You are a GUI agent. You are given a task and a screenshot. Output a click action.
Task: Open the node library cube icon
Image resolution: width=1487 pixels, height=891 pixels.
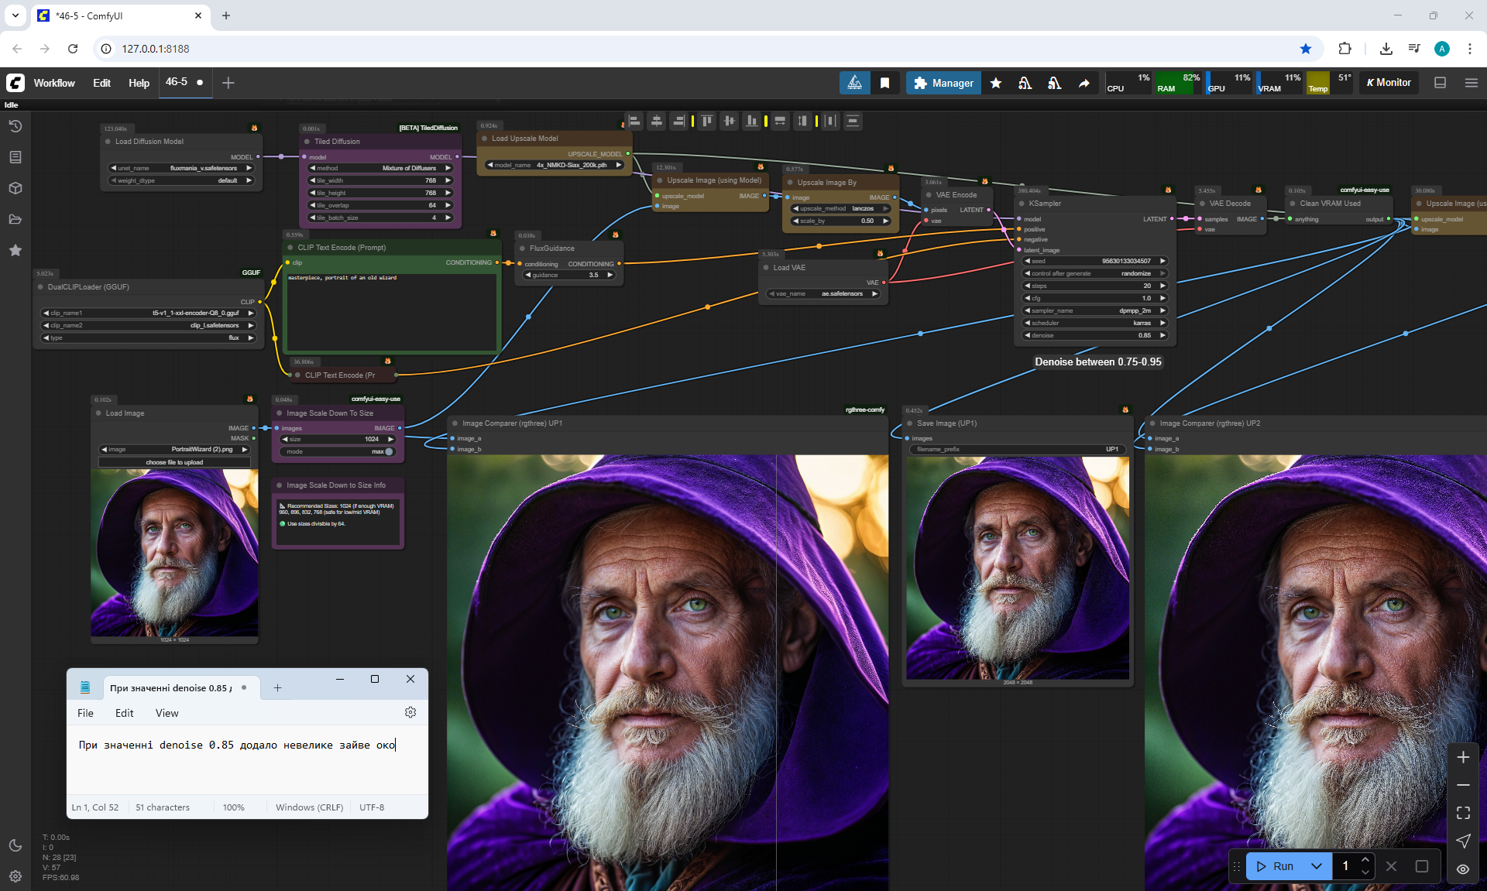coord(15,188)
